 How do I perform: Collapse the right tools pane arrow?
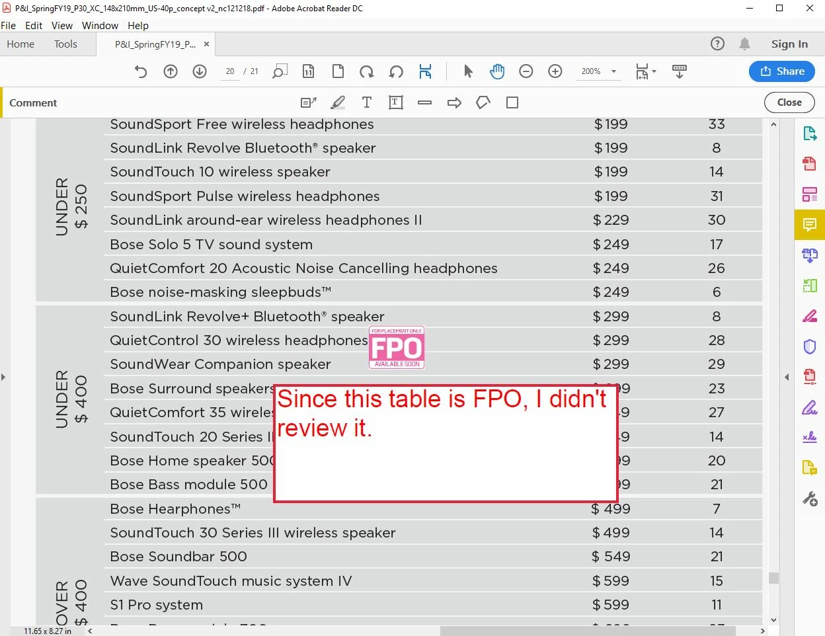787,377
